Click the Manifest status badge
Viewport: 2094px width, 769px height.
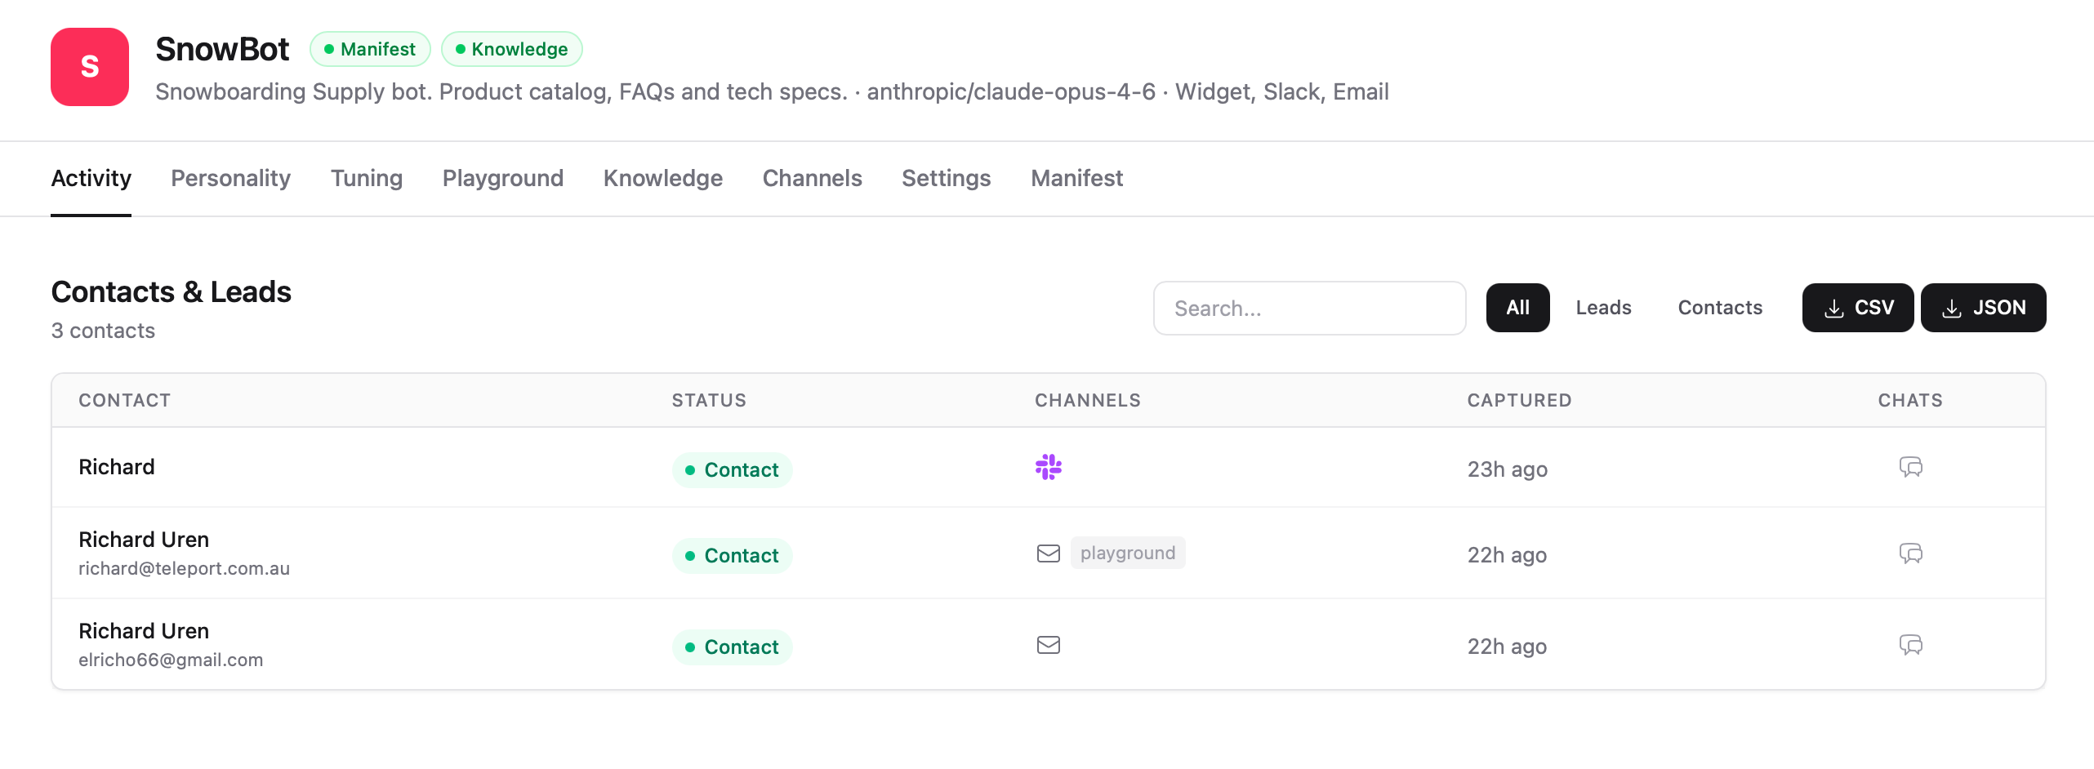370,49
